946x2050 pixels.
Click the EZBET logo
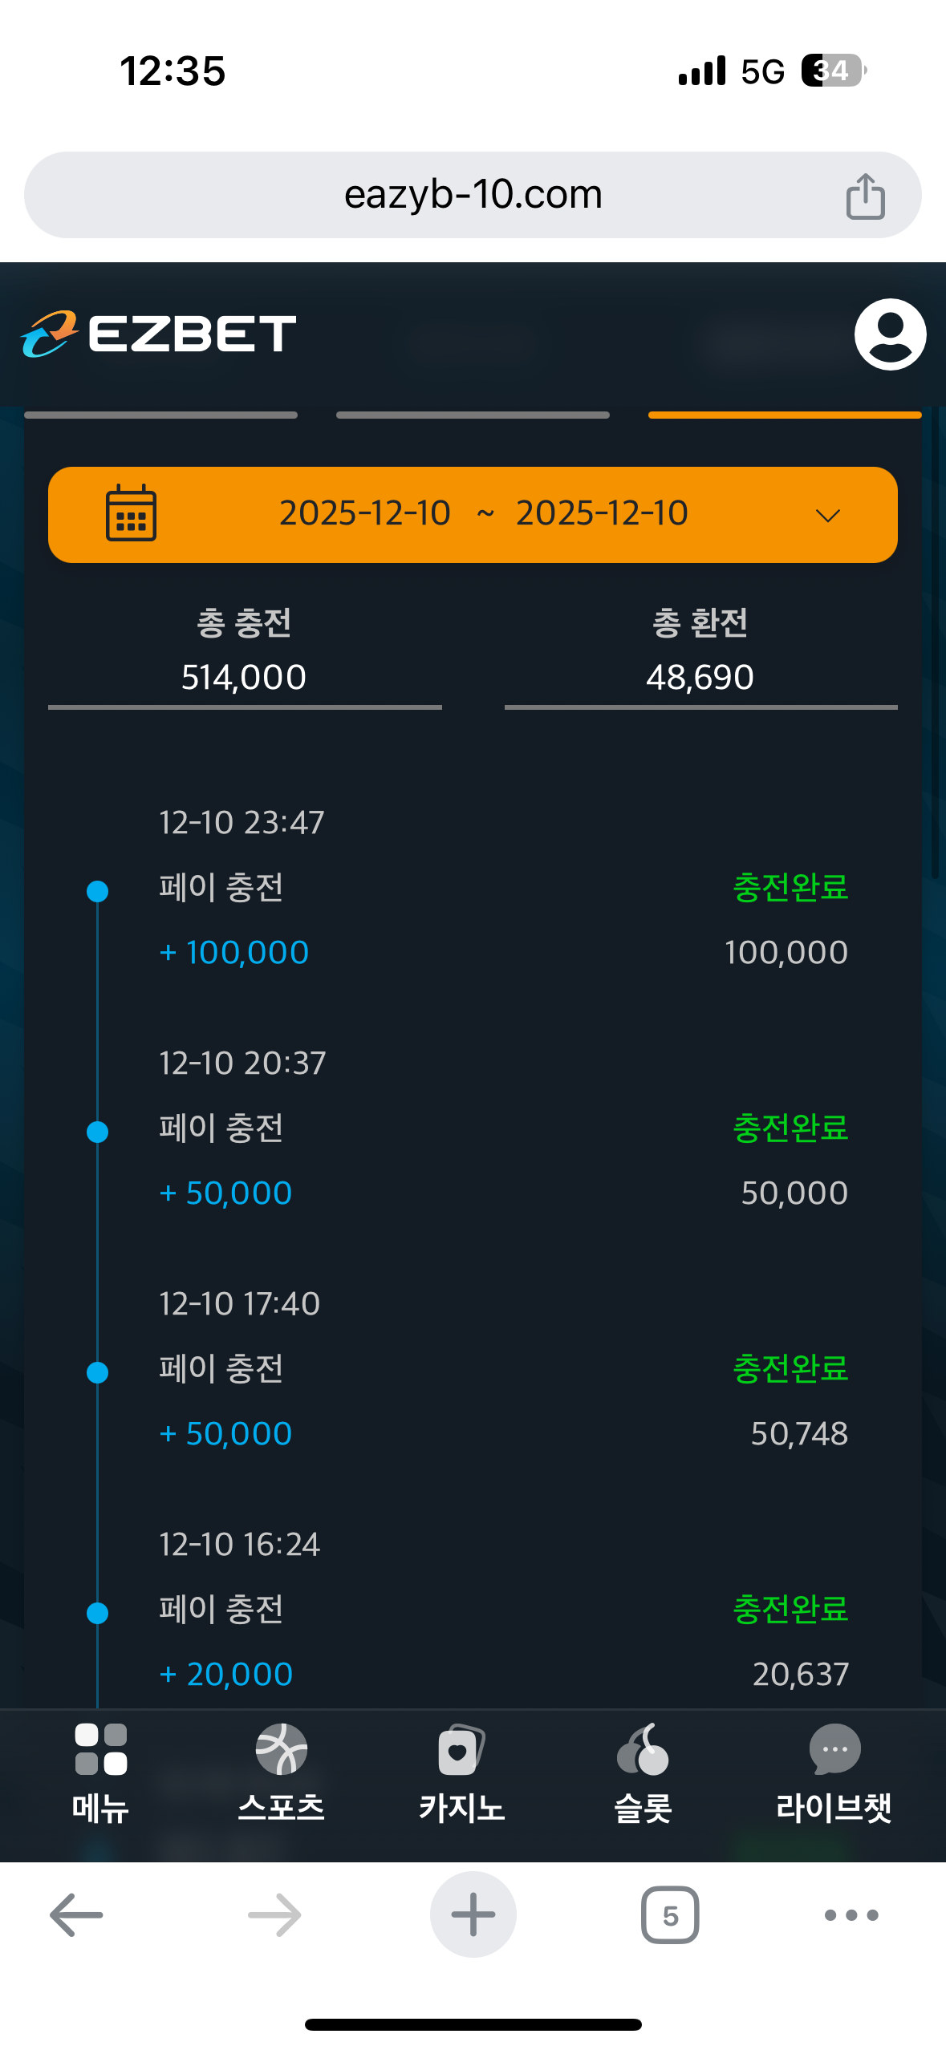click(x=159, y=334)
